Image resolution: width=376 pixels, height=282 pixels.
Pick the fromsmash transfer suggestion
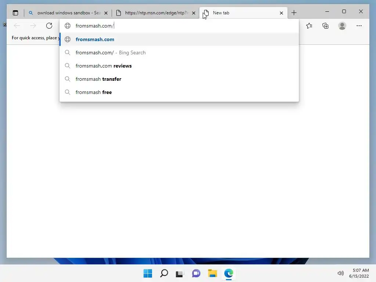179,79
